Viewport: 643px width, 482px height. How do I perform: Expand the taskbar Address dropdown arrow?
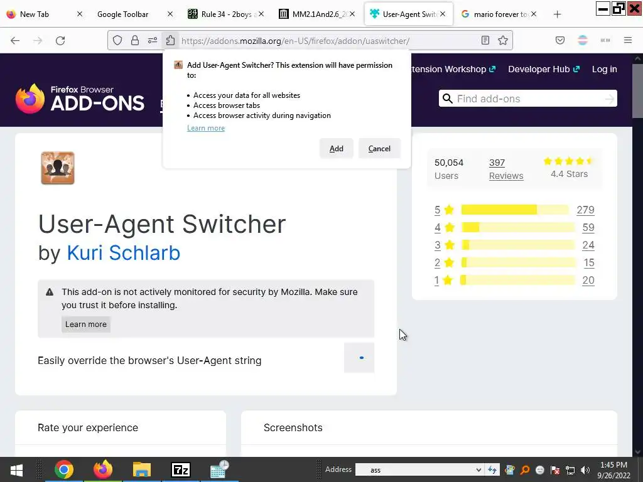point(478,469)
